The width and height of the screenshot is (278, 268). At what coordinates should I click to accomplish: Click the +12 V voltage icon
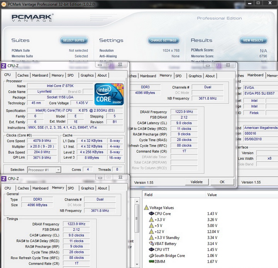(x=151, y=232)
